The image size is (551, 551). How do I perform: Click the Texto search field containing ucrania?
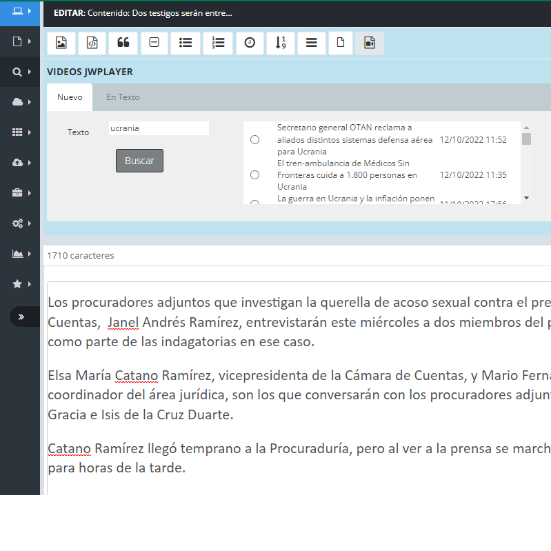coord(159,128)
